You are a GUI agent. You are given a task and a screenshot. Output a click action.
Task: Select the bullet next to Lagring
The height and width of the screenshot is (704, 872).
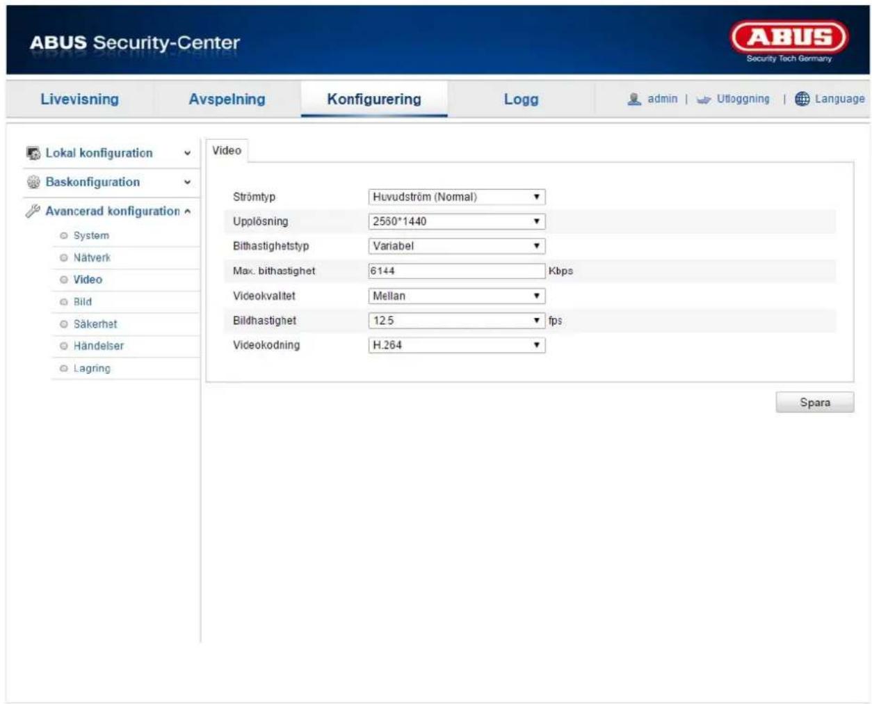coord(64,369)
